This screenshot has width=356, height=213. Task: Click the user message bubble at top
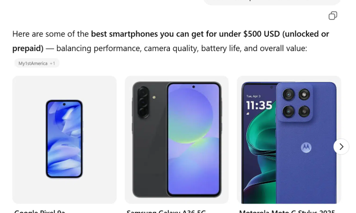[272, 3]
